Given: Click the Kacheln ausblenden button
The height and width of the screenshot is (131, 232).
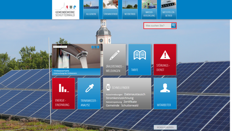Looking at the screenshot, I should [165, 127].
